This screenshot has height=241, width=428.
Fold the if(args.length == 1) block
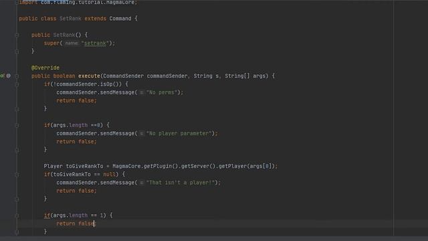tap(17, 216)
